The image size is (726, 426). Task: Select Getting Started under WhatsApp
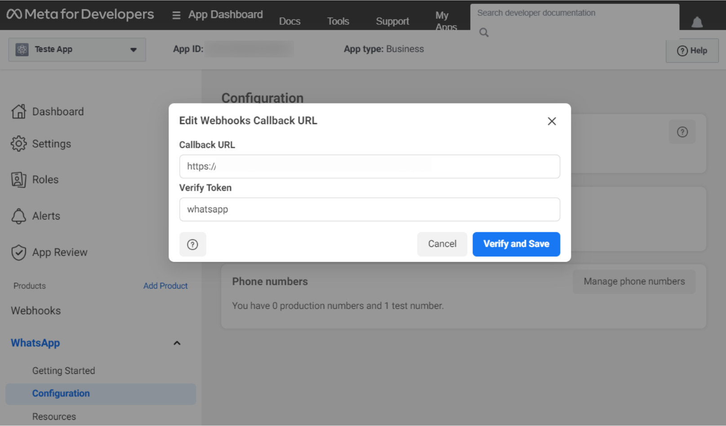[63, 371]
